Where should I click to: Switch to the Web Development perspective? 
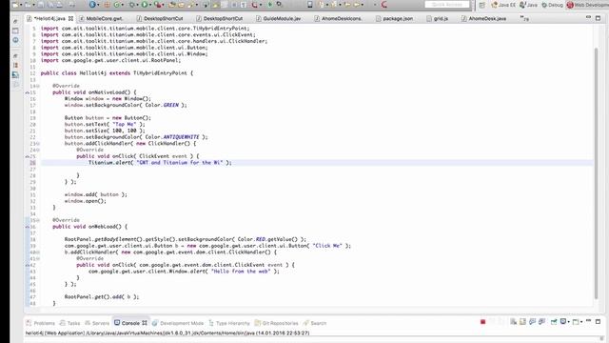point(587,5)
